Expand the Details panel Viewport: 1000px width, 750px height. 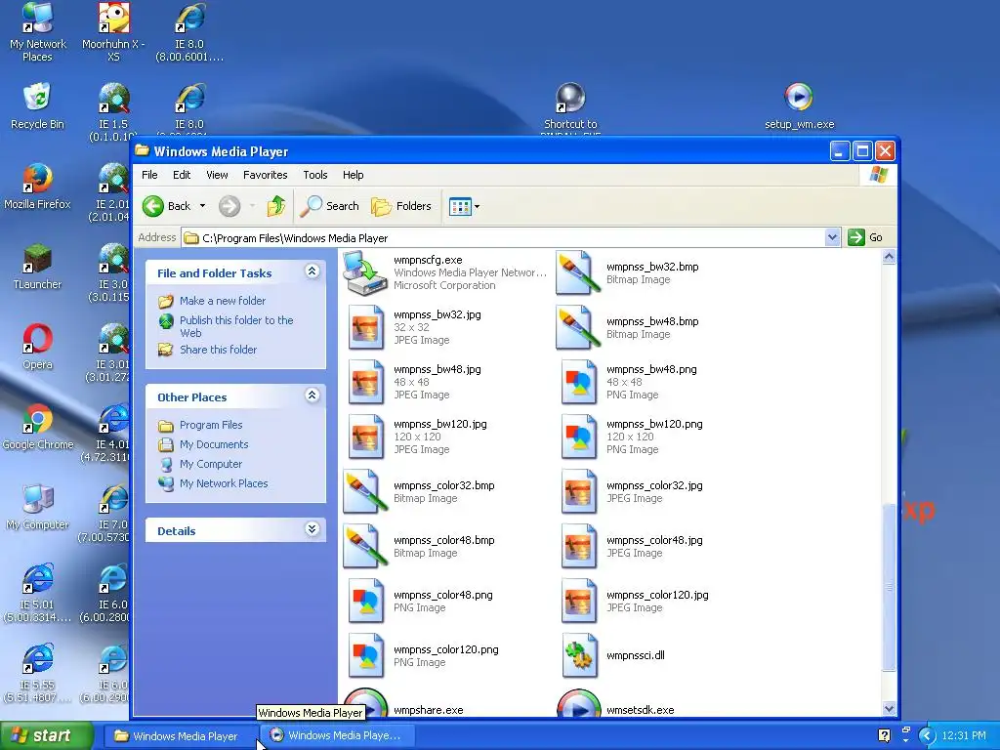pos(312,528)
